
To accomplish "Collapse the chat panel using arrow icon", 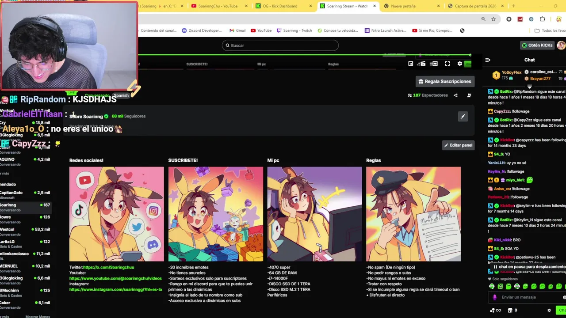I will click(x=488, y=60).
